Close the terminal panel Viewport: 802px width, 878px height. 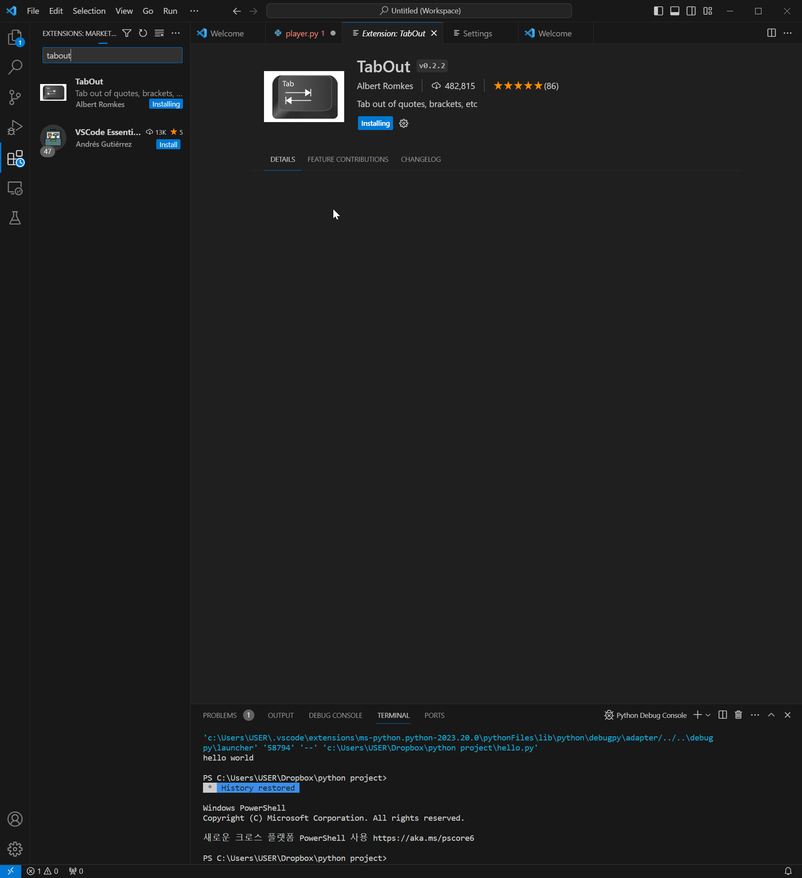click(x=787, y=715)
